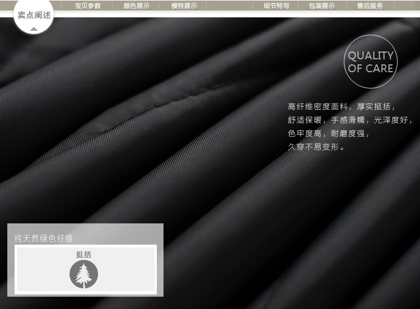The height and width of the screenshot is (309, 420).
Task: Collapse using arrow under 卖点阐述
Action: (x=34, y=29)
